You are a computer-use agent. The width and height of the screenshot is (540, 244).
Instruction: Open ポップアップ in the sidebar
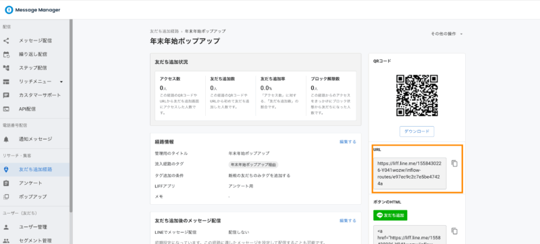[x=33, y=197]
